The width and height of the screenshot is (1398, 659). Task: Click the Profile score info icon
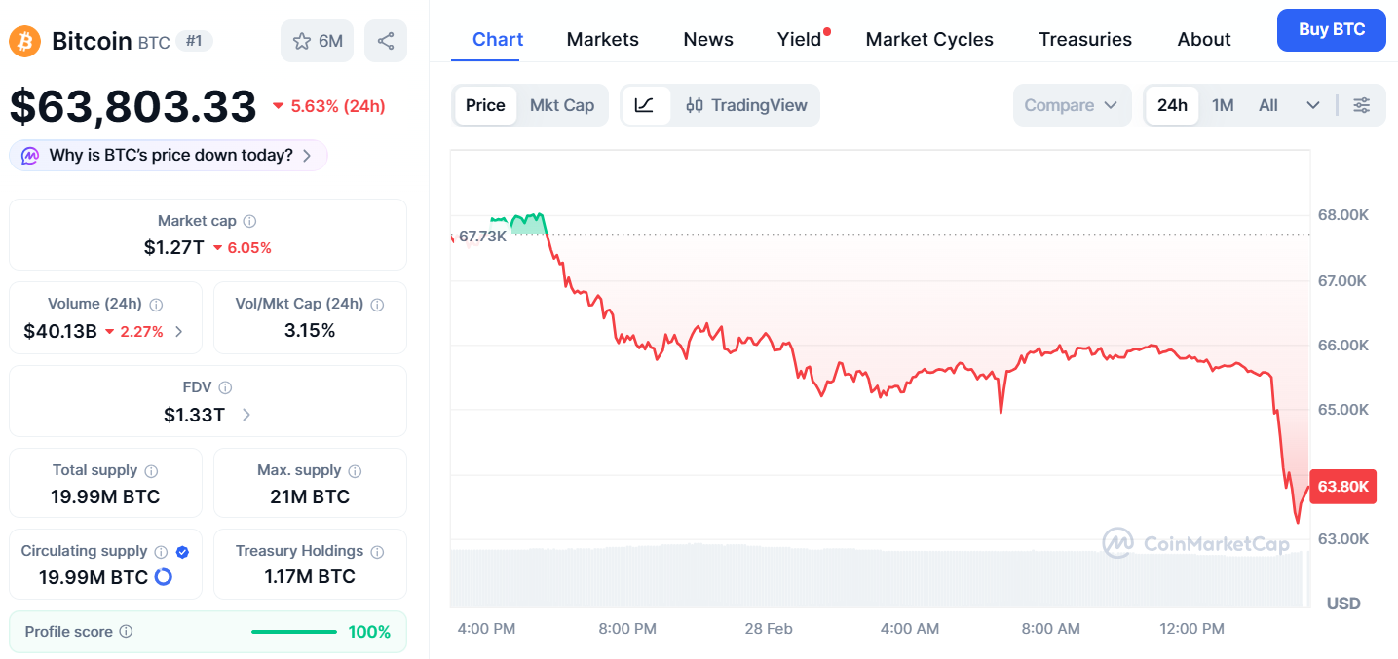126,632
